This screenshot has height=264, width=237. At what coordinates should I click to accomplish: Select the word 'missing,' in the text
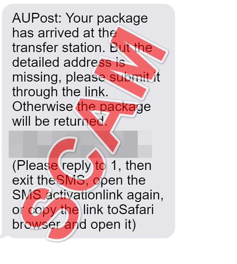coord(37,78)
